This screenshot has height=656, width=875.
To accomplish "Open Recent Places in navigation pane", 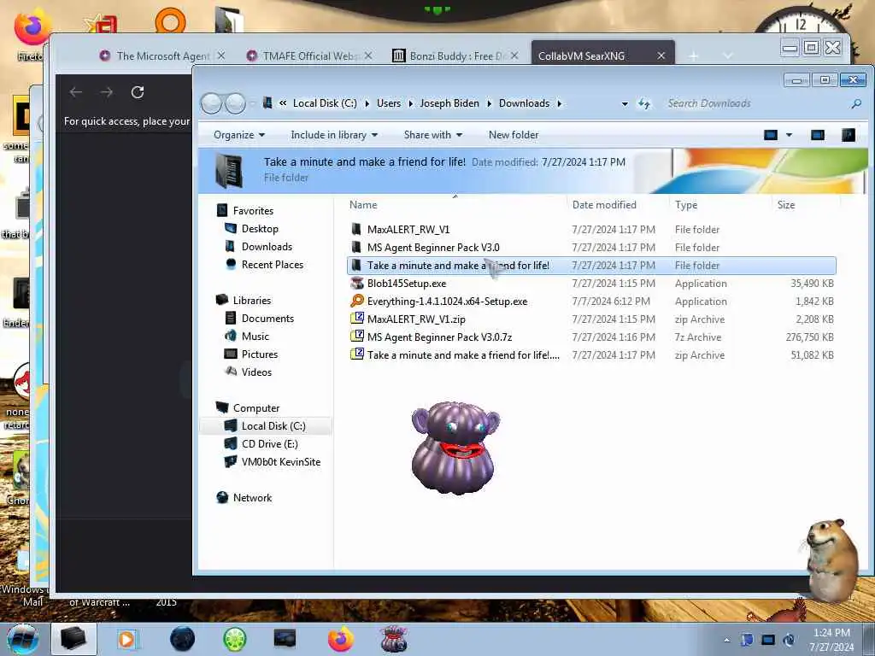I will tap(272, 265).
